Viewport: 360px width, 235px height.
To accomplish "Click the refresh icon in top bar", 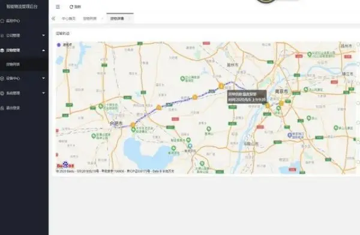I will 71,7.
